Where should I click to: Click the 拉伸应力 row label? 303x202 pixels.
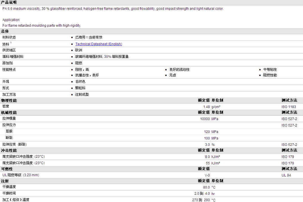point(9,125)
